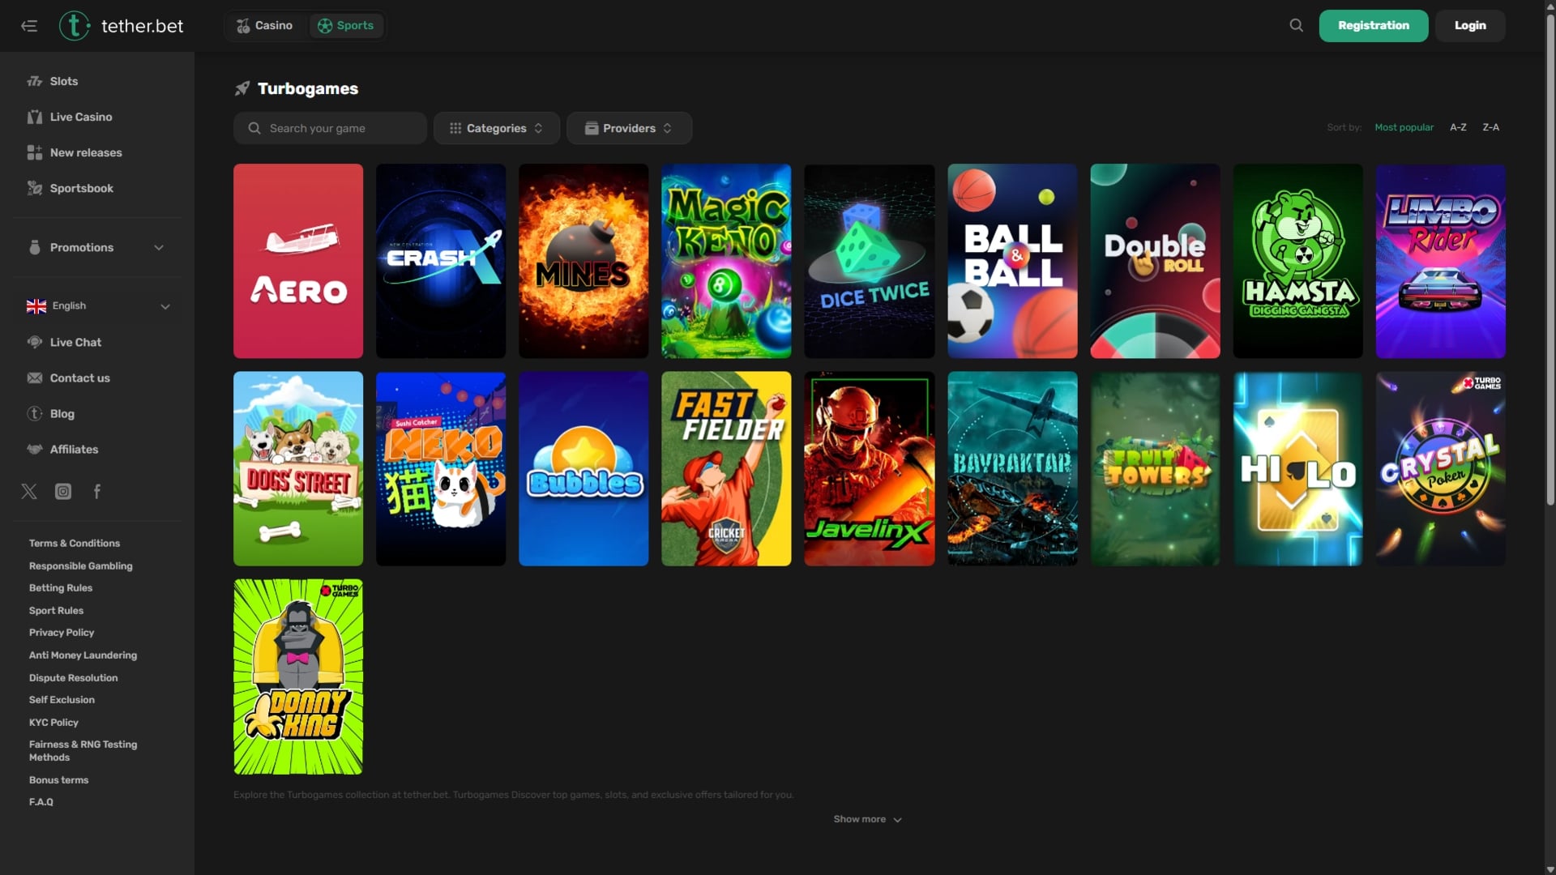The width and height of the screenshot is (1556, 875).
Task: Open the Providers dropdown
Action: pyautogui.click(x=629, y=128)
